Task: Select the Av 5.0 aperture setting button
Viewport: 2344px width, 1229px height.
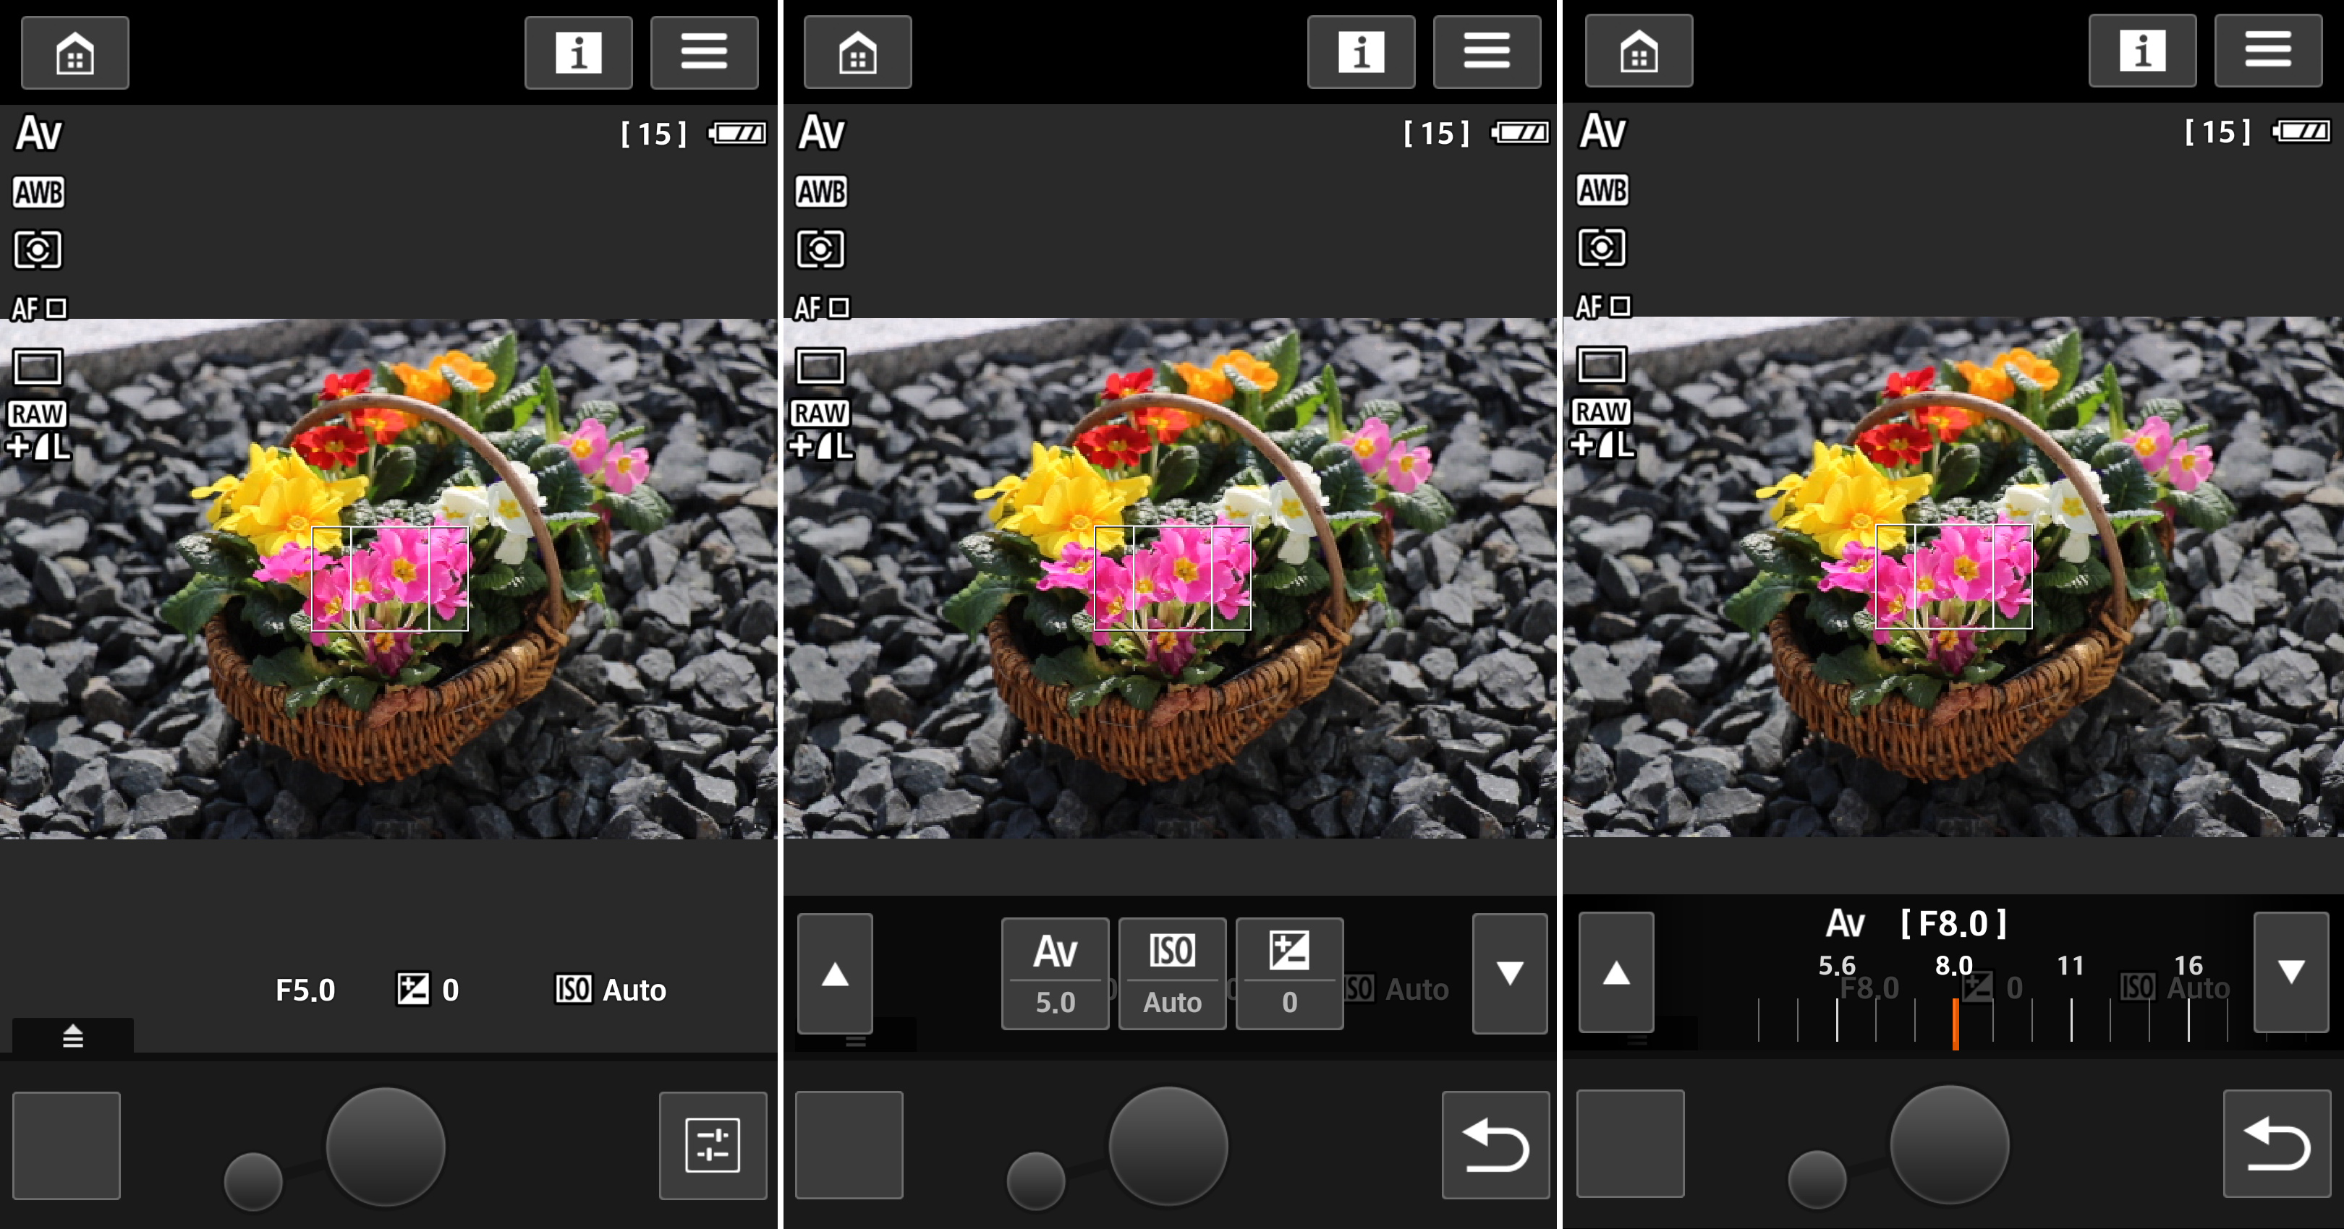Action: pos(1055,974)
